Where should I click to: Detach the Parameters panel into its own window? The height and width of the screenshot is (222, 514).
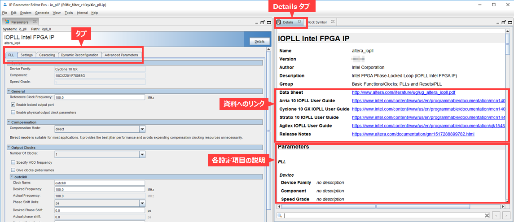263,22
